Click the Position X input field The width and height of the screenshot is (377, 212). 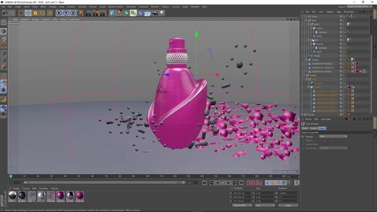242,193
